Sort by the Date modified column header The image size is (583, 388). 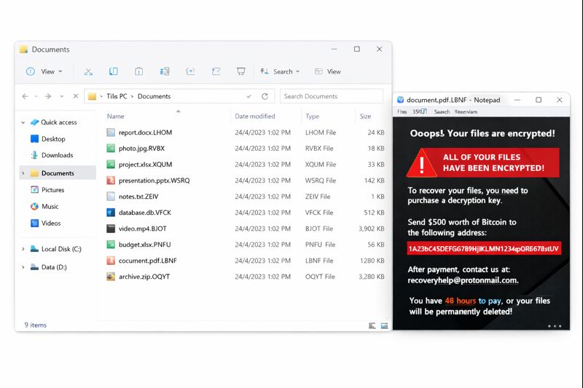pyautogui.click(x=255, y=116)
